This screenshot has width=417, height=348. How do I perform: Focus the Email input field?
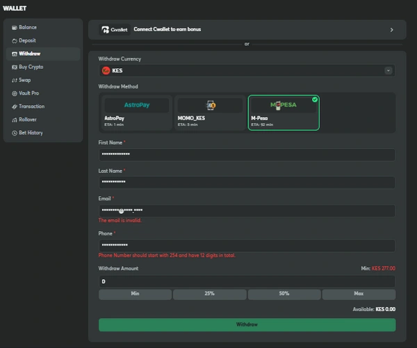point(247,211)
